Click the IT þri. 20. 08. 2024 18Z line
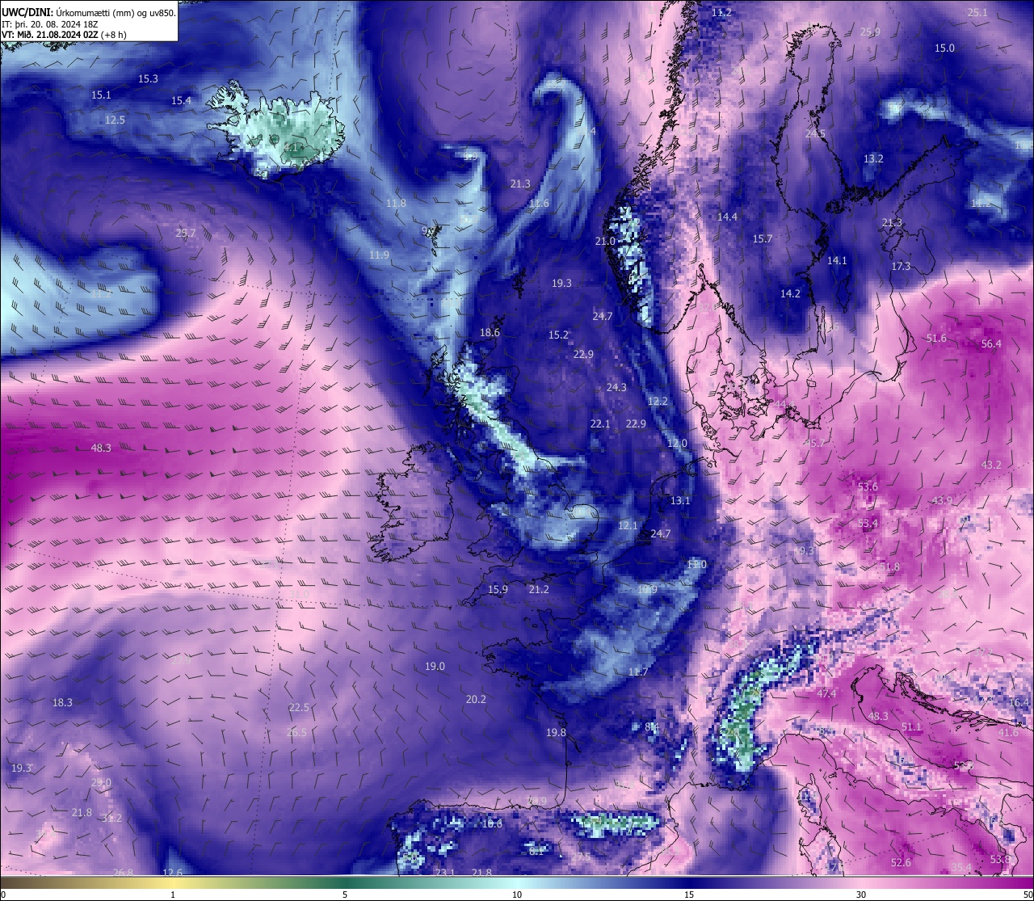 pyautogui.click(x=50, y=24)
